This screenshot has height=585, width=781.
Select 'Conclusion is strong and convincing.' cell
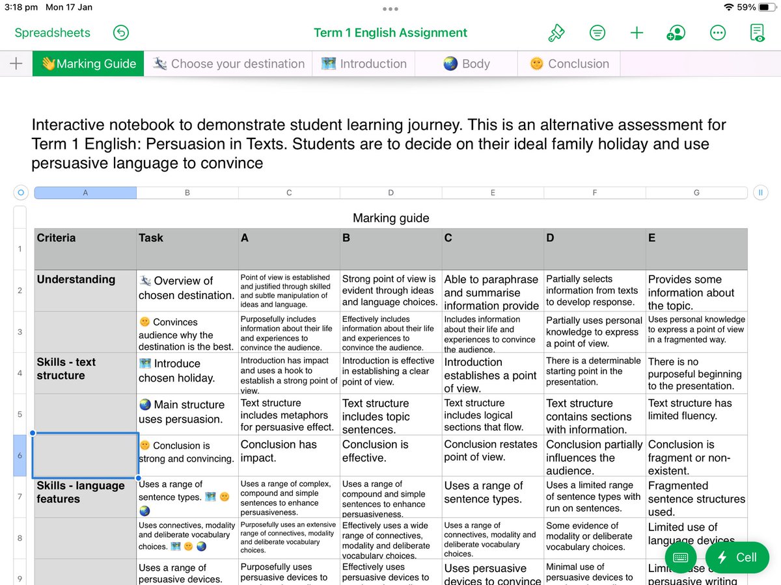point(187,456)
